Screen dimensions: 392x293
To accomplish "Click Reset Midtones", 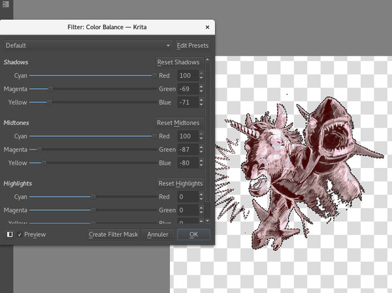I will click(178, 123).
